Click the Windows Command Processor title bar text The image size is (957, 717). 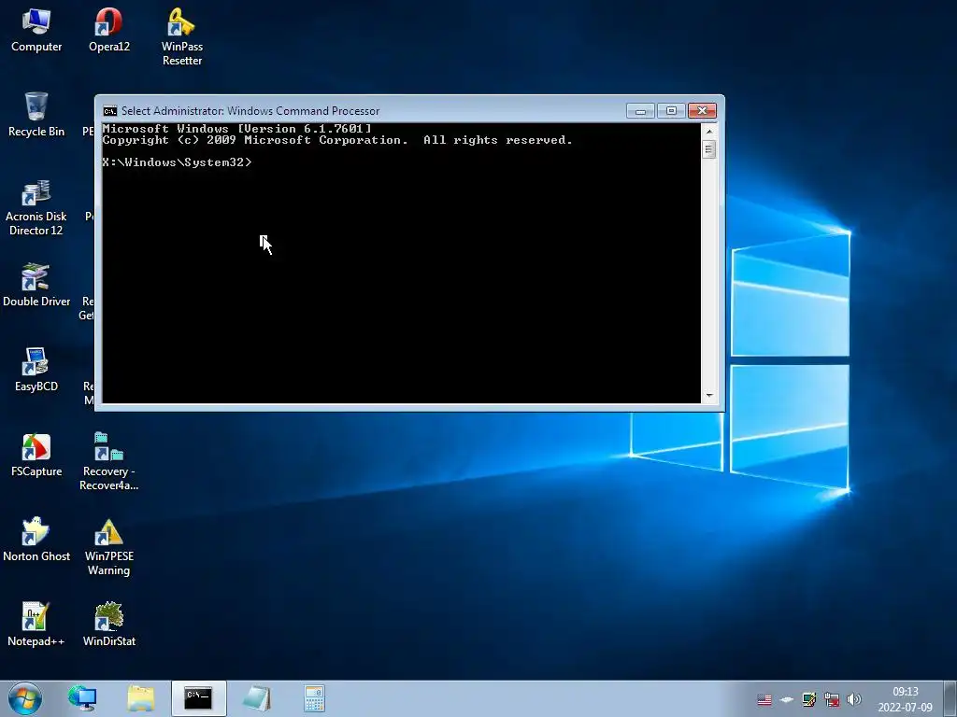250,111
